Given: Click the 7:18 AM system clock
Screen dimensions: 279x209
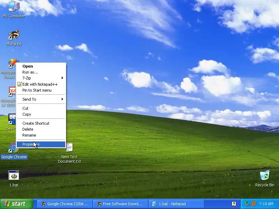Looking at the screenshot, I should pyautogui.click(x=266, y=204).
